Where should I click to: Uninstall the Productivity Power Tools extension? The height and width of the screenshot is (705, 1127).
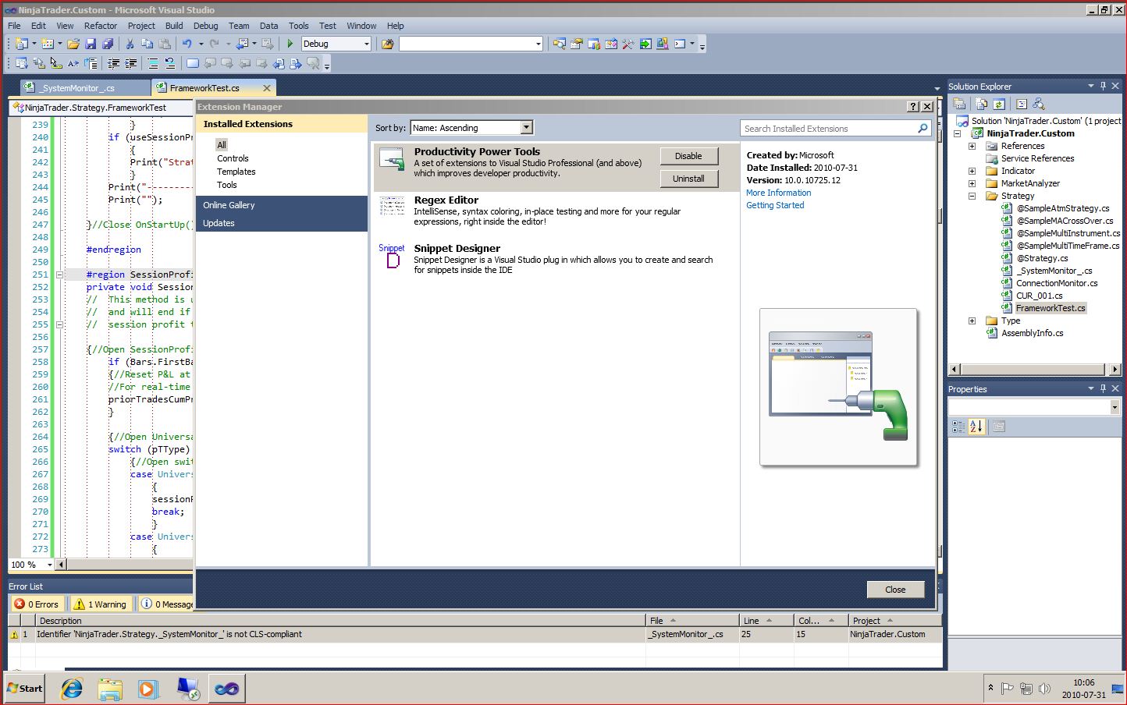[x=688, y=179]
